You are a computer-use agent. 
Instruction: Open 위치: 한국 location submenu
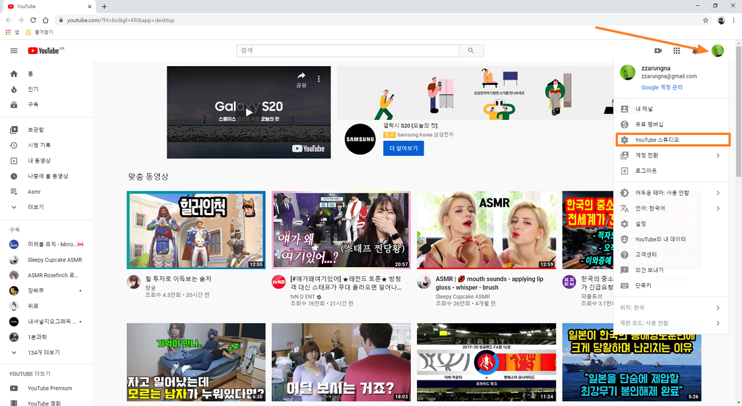point(670,308)
